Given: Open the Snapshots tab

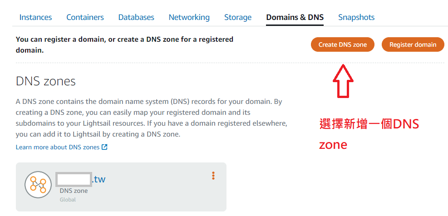Looking at the screenshot, I should (x=356, y=17).
